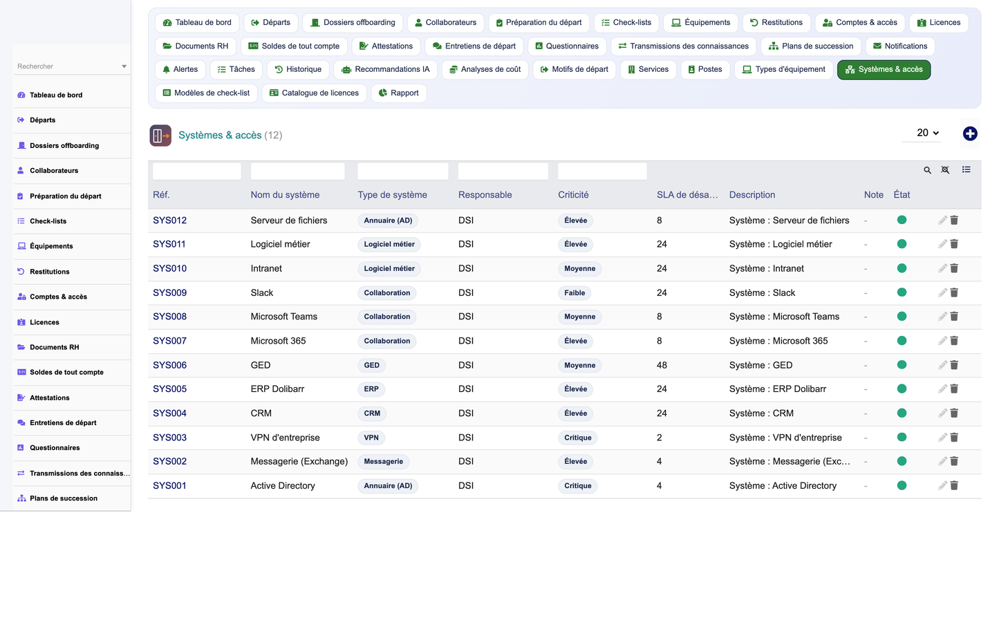Open the Recommandations IA tab
999x618 pixels.
point(386,70)
